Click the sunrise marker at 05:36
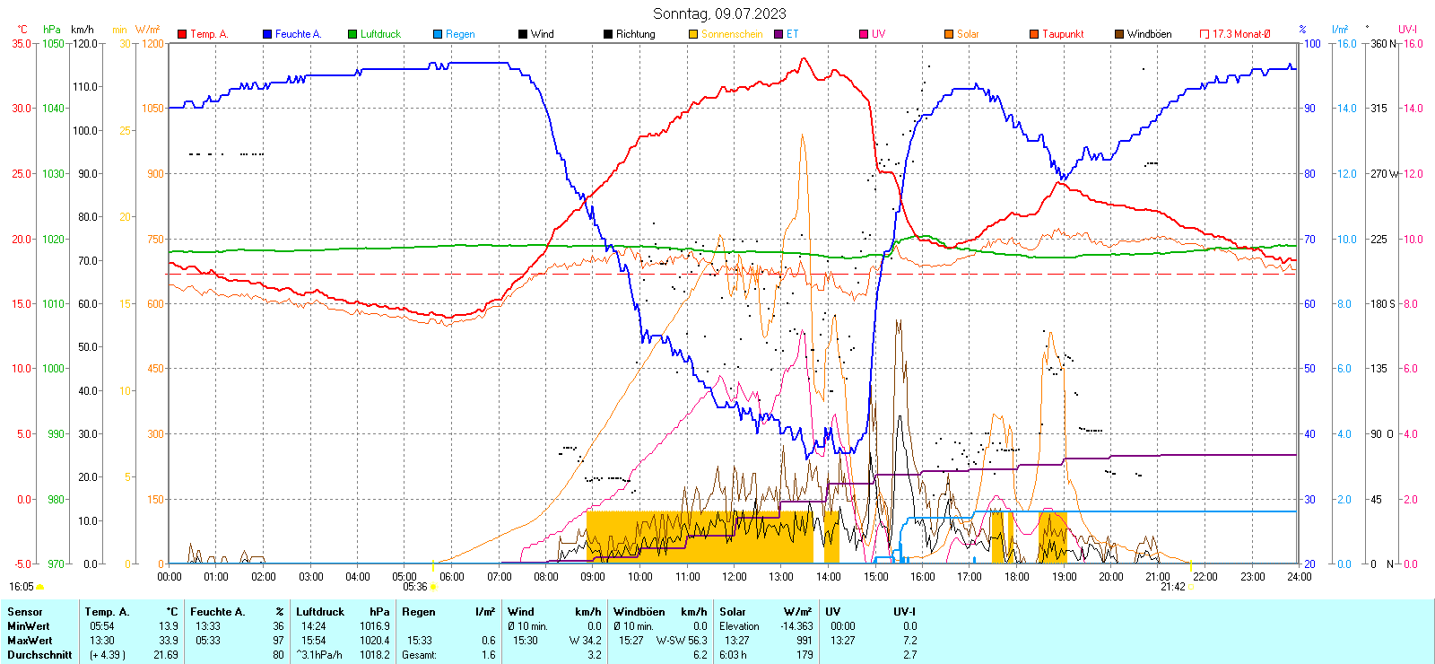The image size is (1435, 664). click(x=433, y=587)
